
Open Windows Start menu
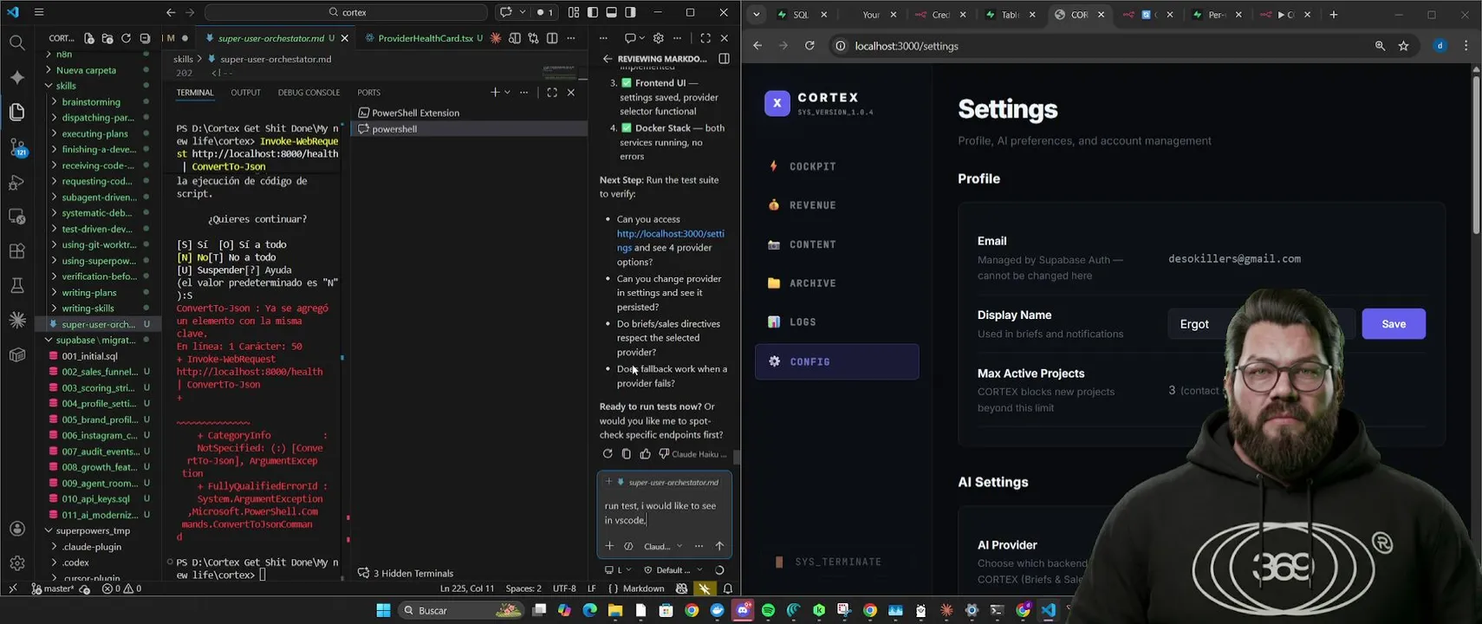pos(383,610)
